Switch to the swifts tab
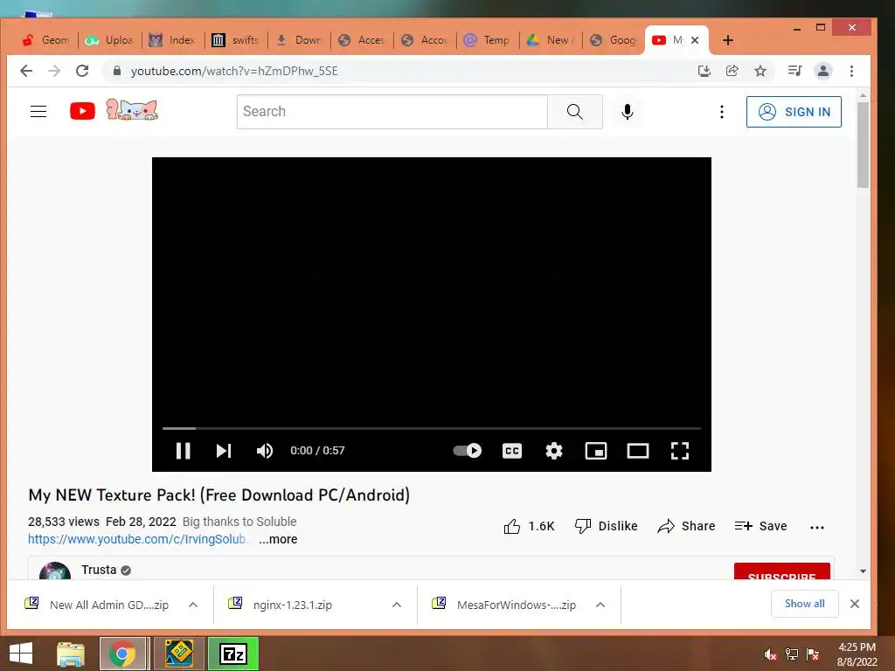895x671 pixels. coord(235,40)
